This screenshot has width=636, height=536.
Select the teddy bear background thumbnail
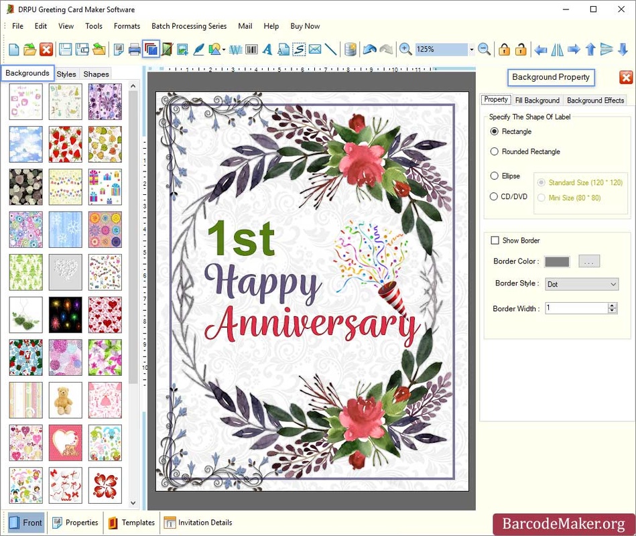click(65, 400)
